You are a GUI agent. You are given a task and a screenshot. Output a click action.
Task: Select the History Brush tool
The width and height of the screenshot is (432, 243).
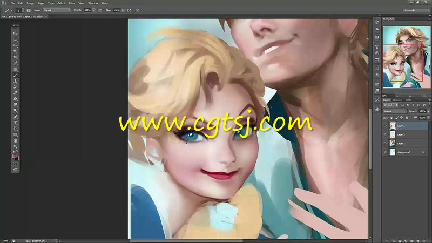tap(16, 87)
